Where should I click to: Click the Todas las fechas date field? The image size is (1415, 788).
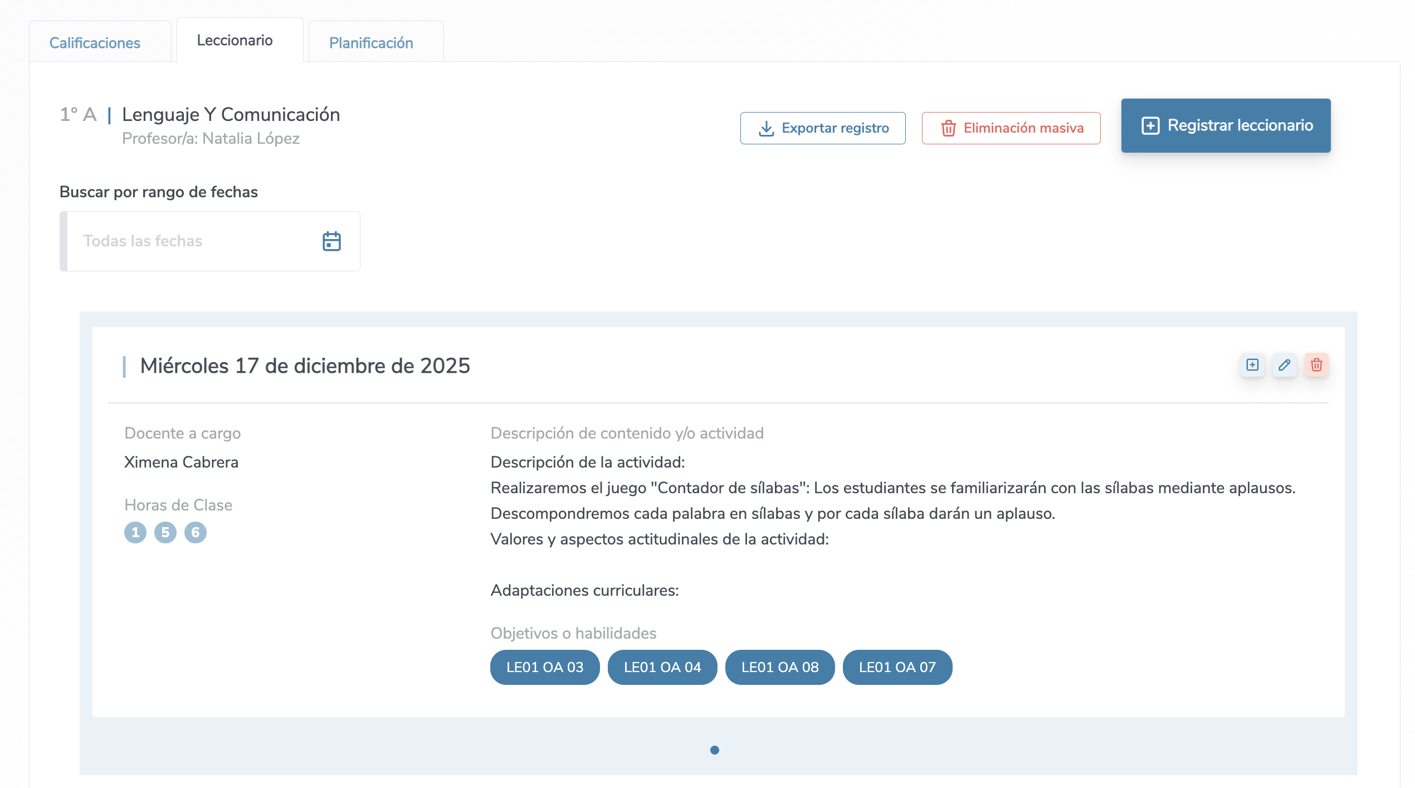point(189,241)
